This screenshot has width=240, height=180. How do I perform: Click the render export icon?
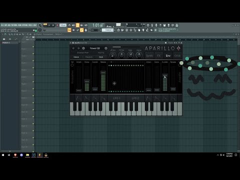point(168,25)
